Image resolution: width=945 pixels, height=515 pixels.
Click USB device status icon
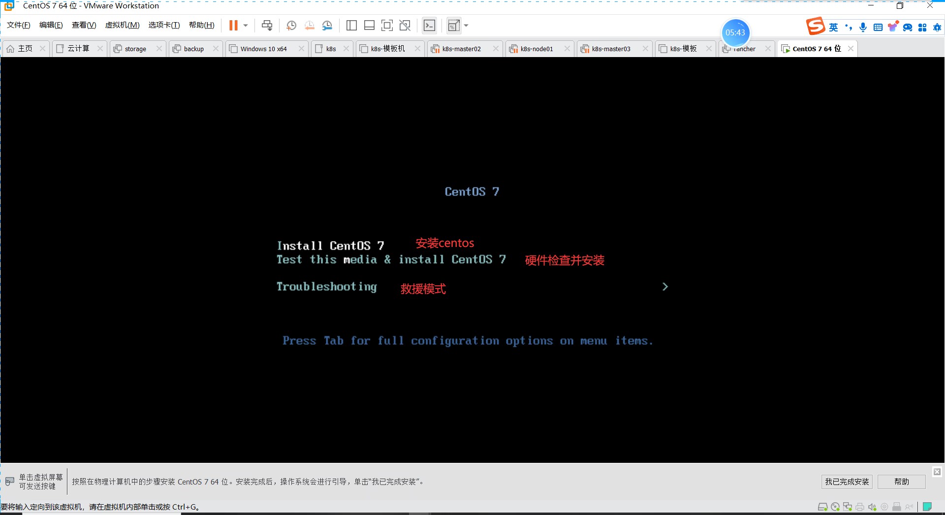pos(896,507)
